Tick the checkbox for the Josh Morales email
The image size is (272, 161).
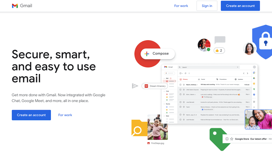(x=181, y=120)
